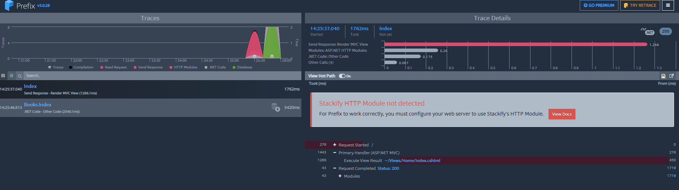Open the Index trace link

point(30,86)
